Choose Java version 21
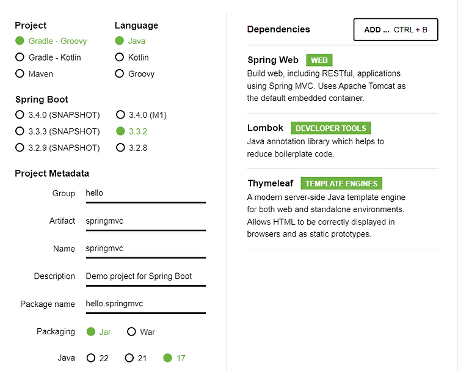 [x=129, y=358]
